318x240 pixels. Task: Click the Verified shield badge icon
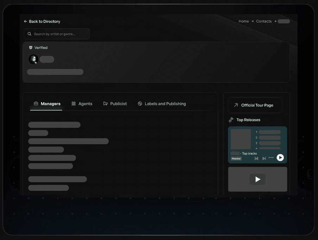31,48
